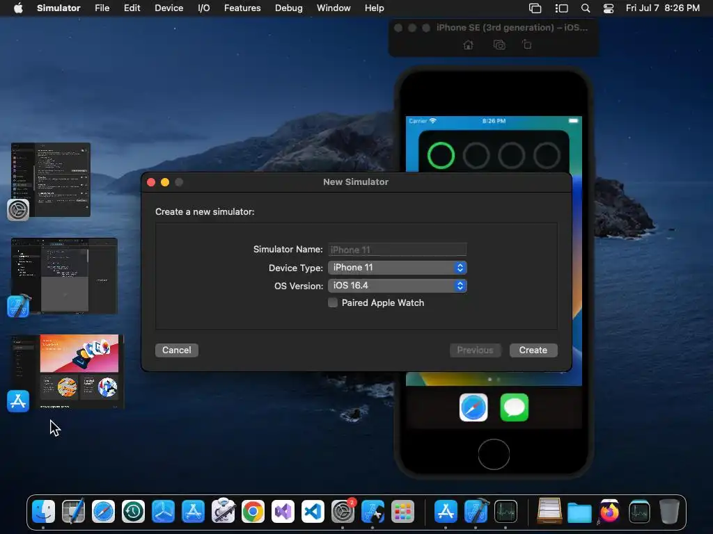This screenshot has height=534, width=713.
Task: Switch to the App Store window thumbnail
Action: pyautogui.click(x=68, y=372)
